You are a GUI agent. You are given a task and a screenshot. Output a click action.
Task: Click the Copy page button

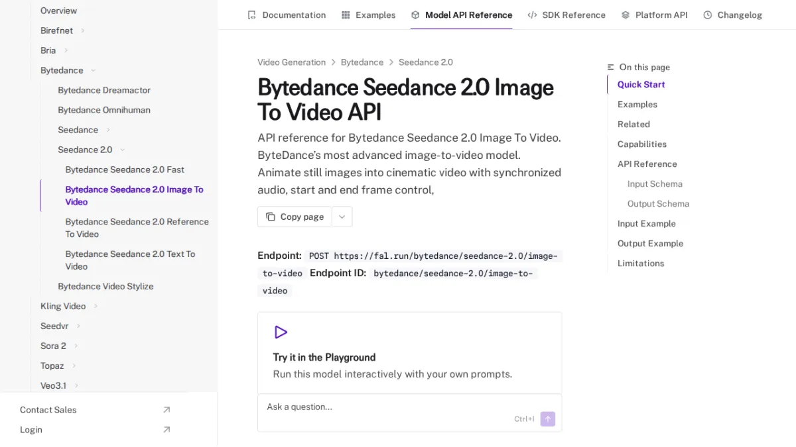coord(295,217)
